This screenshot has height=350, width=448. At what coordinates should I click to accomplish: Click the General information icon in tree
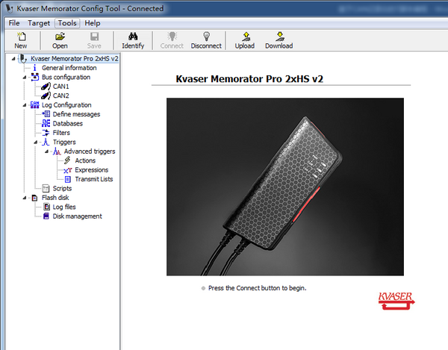click(x=35, y=68)
